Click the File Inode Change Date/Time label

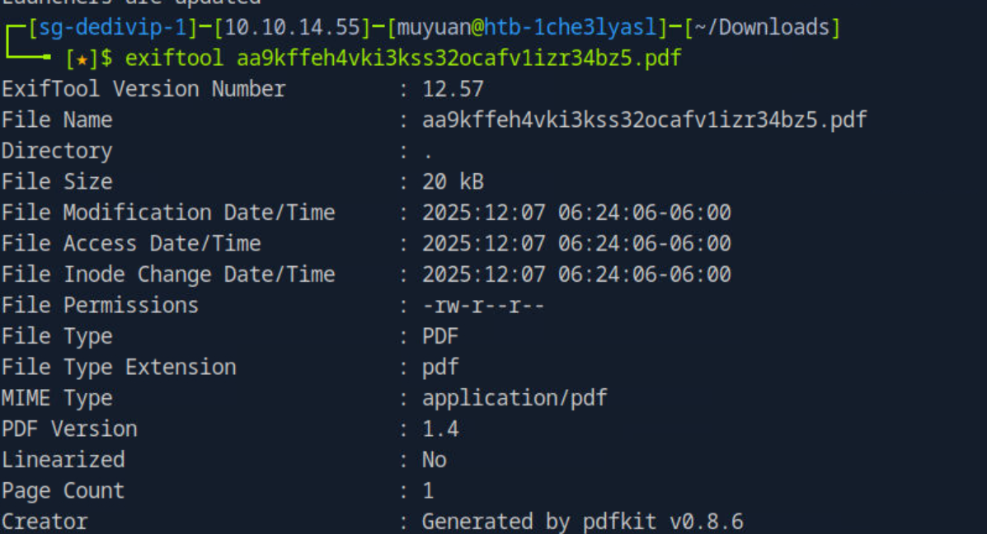[168, 274]
